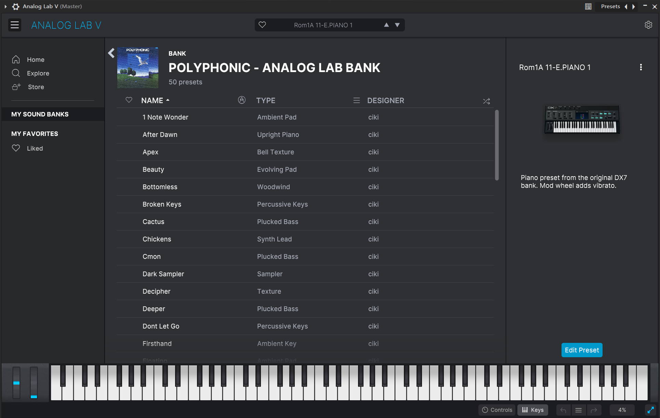Select the Broken Keys preset
Screen dimensions: 660x418
pyautogui.click(x=305, y=204)
